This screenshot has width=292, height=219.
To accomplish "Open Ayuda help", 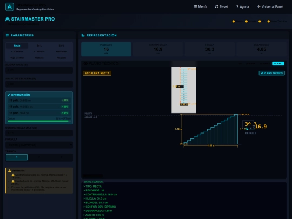I will click(x=242, y=7).
